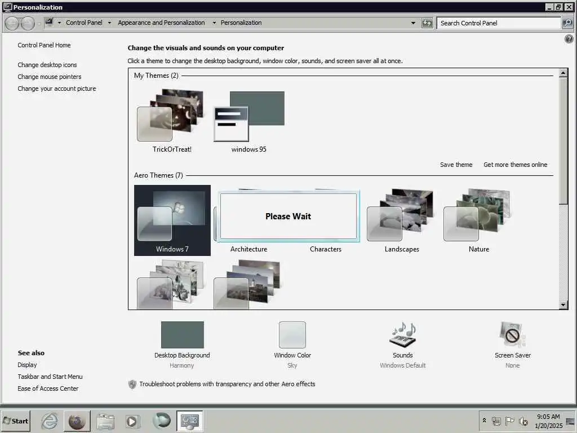Expand the Control Panel breadcrumb arrow
Screen dimensions: 577x433
pyautogui.click(x=109, y=23)
